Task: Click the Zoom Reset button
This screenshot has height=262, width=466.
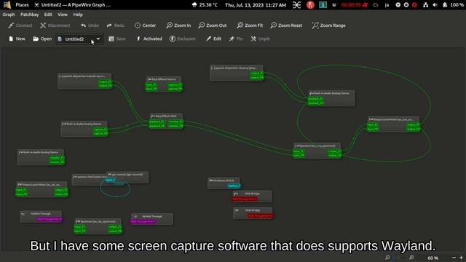Action: click(286, 25)
